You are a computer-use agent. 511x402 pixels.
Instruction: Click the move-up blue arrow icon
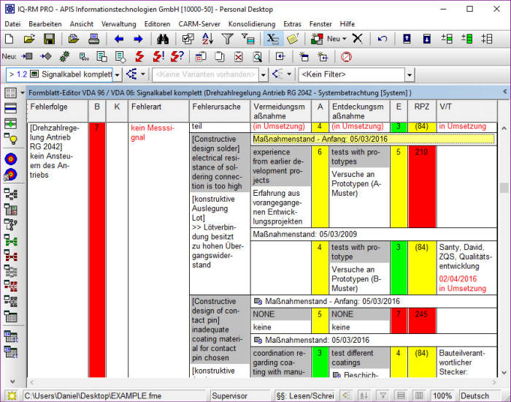(407, 39)
